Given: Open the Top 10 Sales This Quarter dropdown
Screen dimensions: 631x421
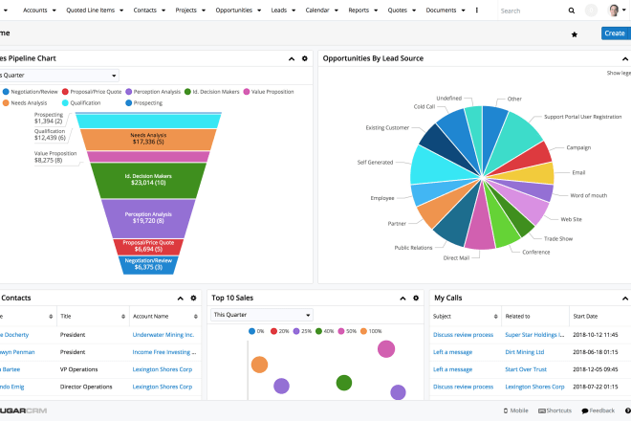Looking at the screenshot, I should 262,315.
